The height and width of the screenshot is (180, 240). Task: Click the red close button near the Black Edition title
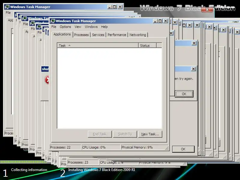207,10
